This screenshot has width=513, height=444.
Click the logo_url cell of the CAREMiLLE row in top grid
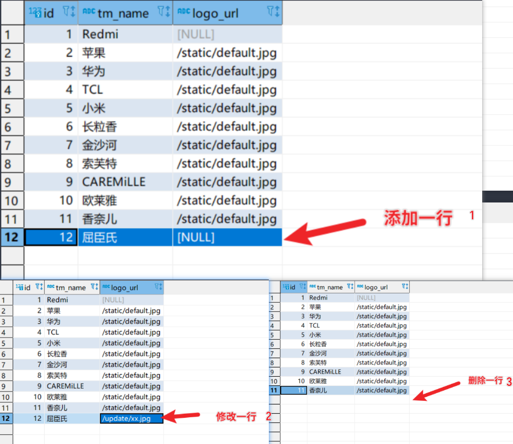(227, 182)
